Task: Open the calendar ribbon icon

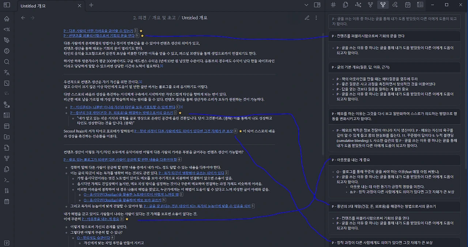Action: [7, 201]
